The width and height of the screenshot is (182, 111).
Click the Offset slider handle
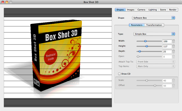tap(155, 86)
